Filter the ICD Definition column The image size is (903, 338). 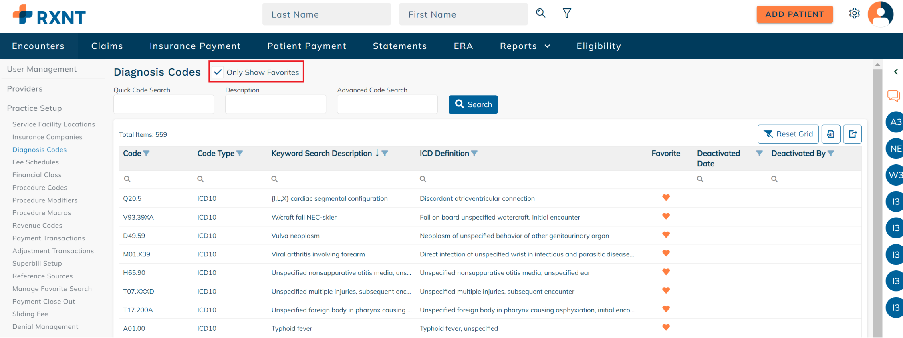474,154
